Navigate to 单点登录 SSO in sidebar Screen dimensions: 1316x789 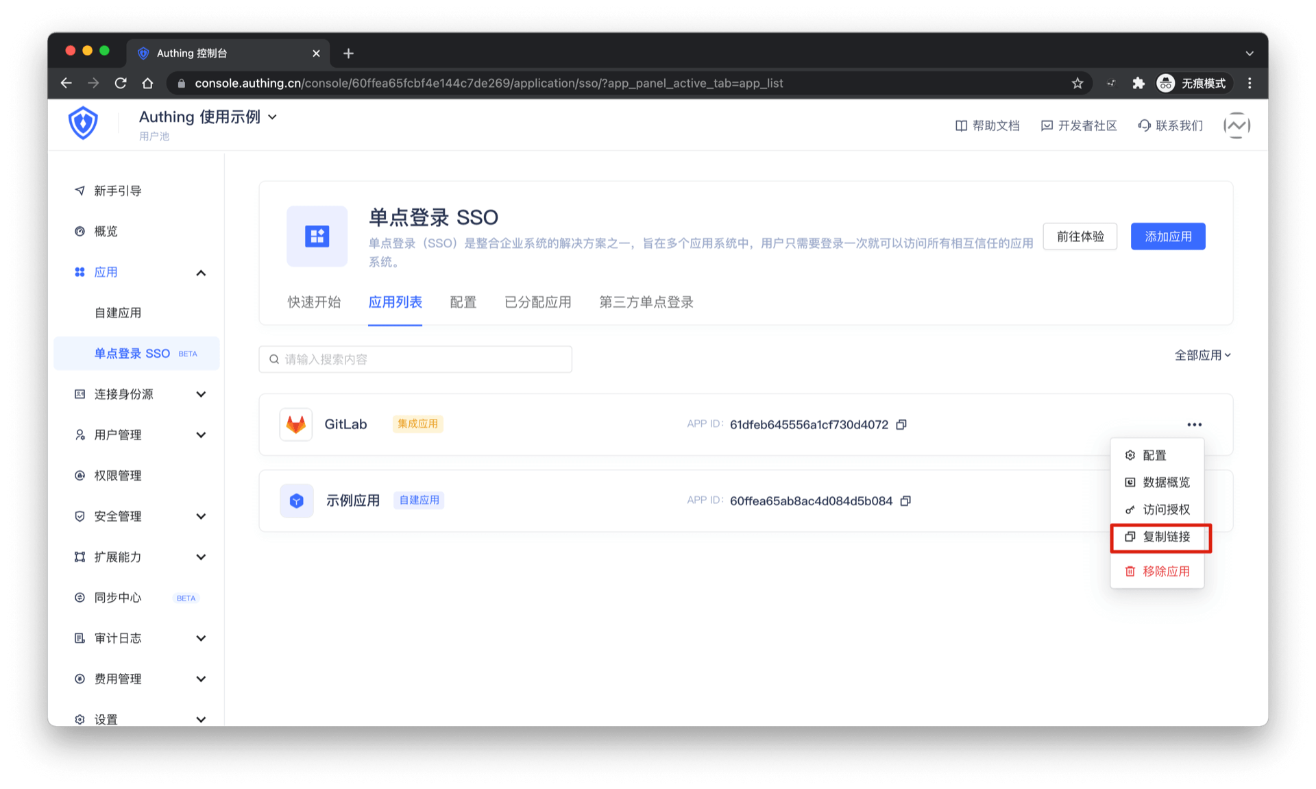(132, 353)
